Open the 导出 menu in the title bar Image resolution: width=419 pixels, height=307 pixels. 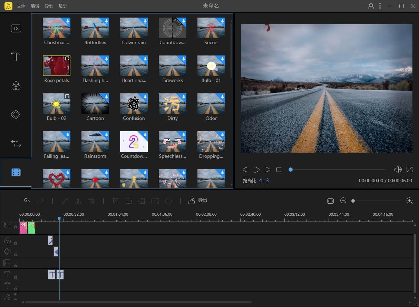(49, 6)
